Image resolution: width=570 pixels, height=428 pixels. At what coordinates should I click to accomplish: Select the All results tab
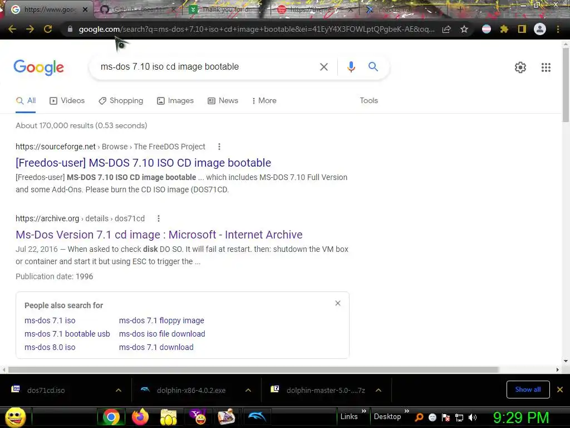[x=26, y=101]
